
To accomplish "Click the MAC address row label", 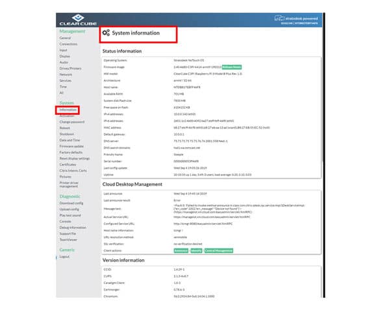I will [x=112, y=128].
